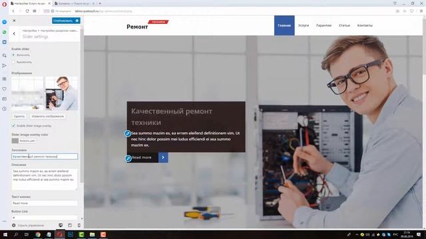Open the slider overlay color swatch
The height and width of the screenshot is (239, 426).
tap(15, 141)
